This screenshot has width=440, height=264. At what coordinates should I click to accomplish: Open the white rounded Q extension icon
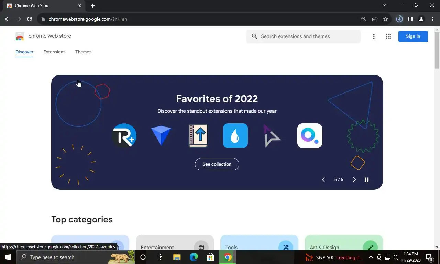pos(310,136)
